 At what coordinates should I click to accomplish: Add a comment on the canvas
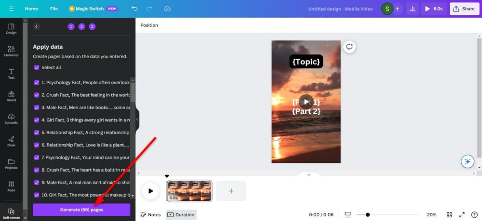(x=349, y=47)
